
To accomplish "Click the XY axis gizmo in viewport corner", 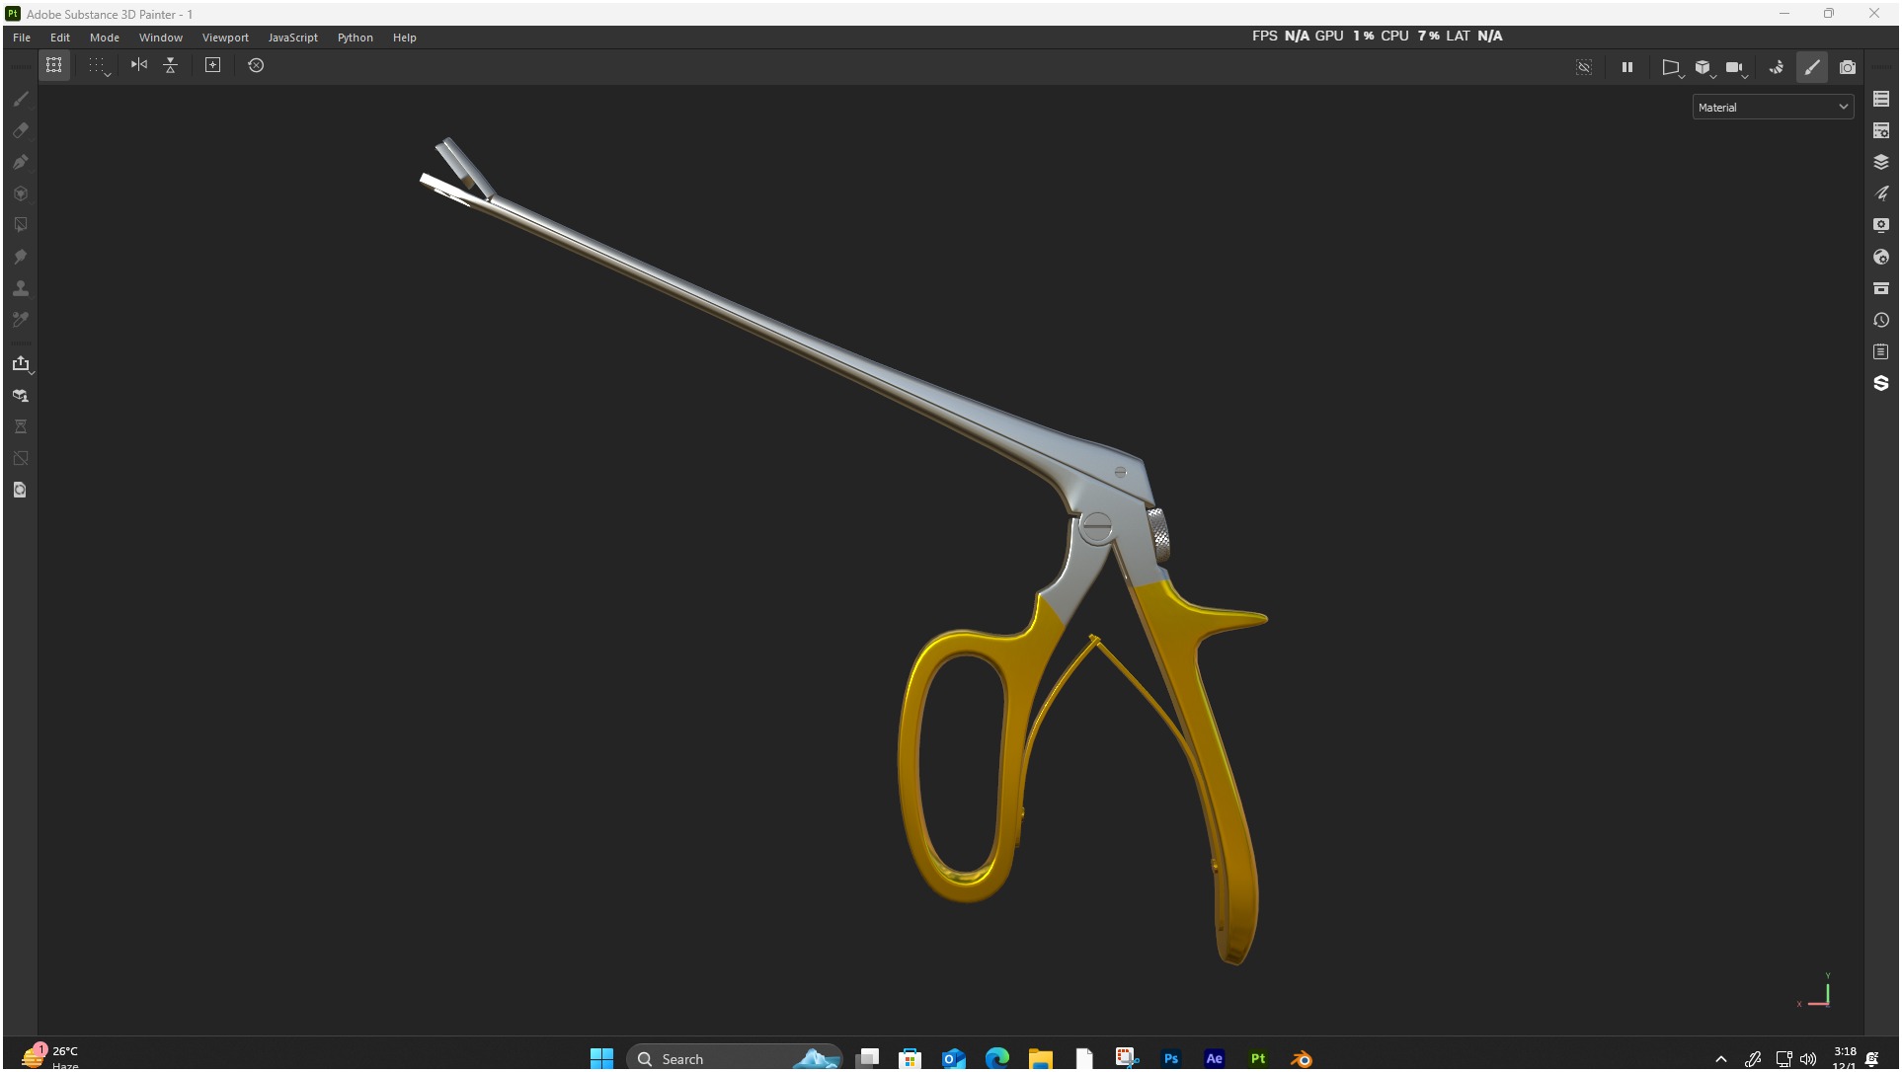I will pyautogui.click(x=1816, y=990).
